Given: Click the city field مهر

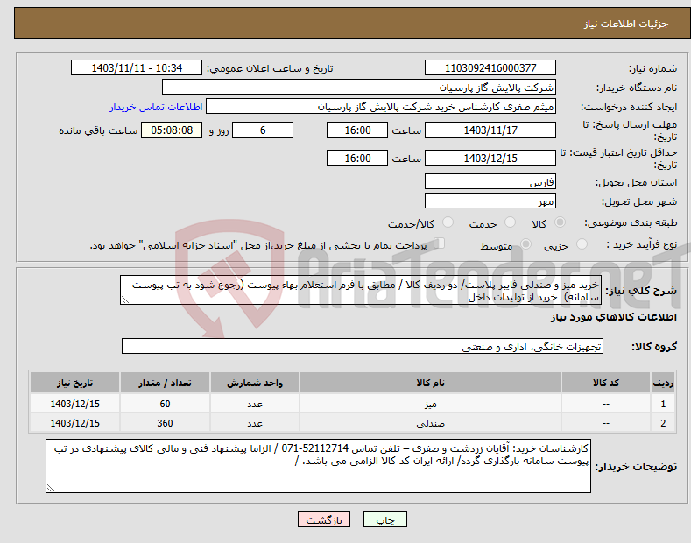Looking at the screenshot, I should (x=490, y=201).
